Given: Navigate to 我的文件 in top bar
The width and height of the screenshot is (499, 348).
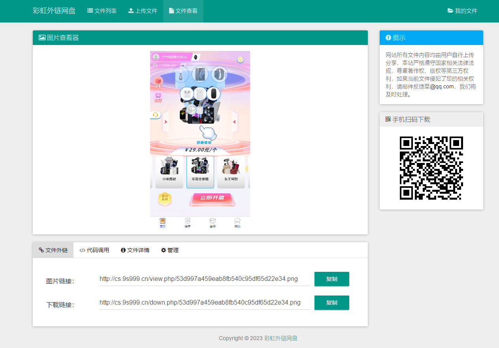Looking at the screenshot, I should 462,11.
